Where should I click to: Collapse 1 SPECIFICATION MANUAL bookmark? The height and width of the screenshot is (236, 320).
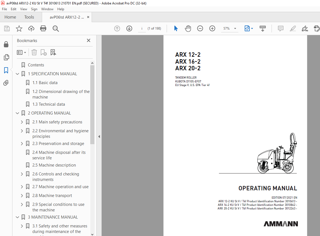pos(17,74)
